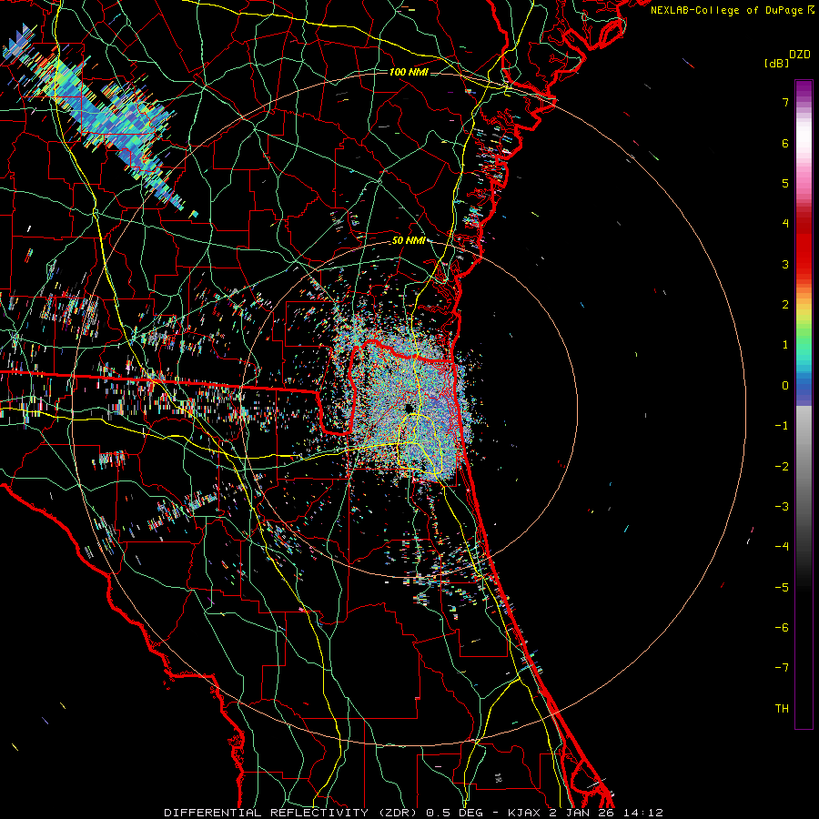
Task: Click the DZD dB legend title
Action: (x=787, y=58)
